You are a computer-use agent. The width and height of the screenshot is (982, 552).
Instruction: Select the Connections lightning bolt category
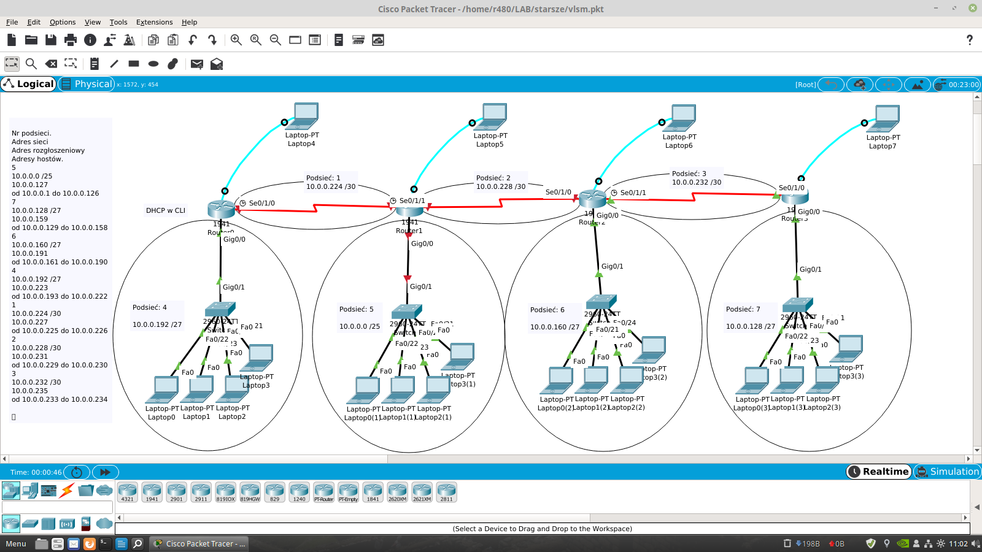(x=67, y=490)
